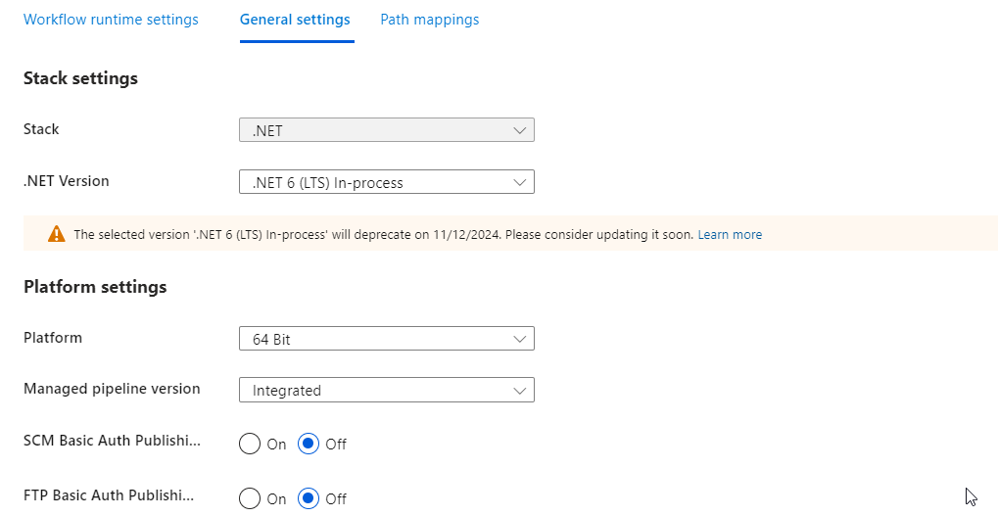Open the .NET Version dropdown
The image size is (998, 517).
tap(387, 182)
